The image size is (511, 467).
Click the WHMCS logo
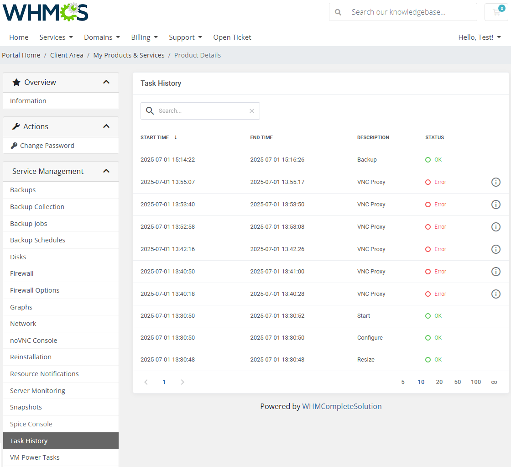(x=46, y=12)
